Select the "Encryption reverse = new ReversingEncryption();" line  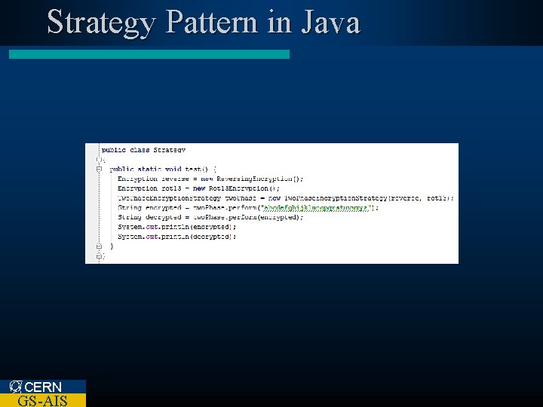click(210, 179)
